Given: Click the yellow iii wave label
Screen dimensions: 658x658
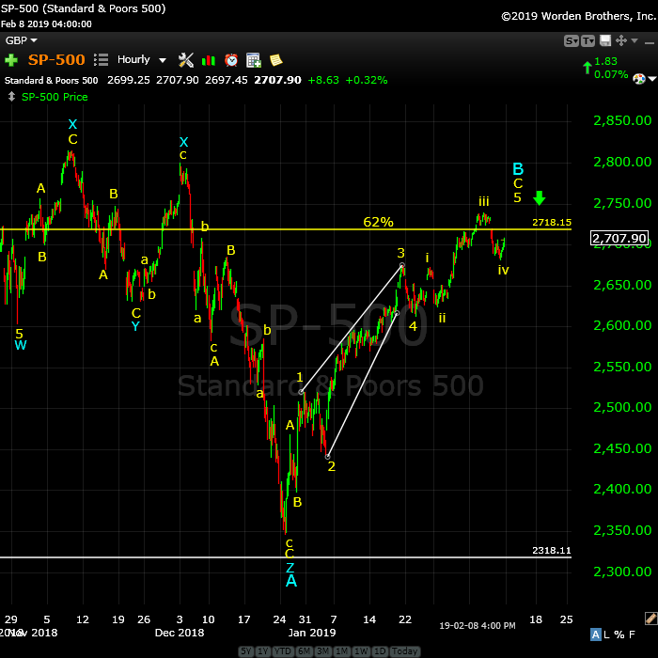Looking at the screenshot, I should (x=484, y=201).
